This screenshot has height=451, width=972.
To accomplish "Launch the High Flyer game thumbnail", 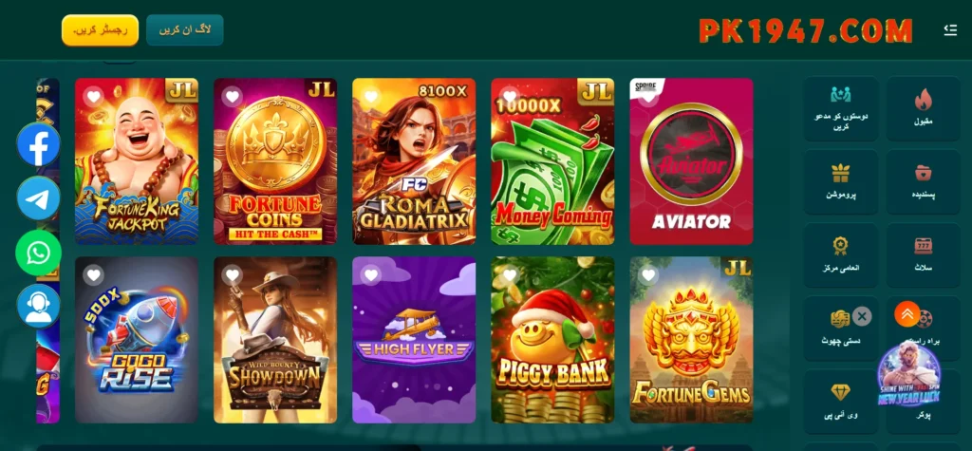I will pyautogui.click(x=414, y=340).
